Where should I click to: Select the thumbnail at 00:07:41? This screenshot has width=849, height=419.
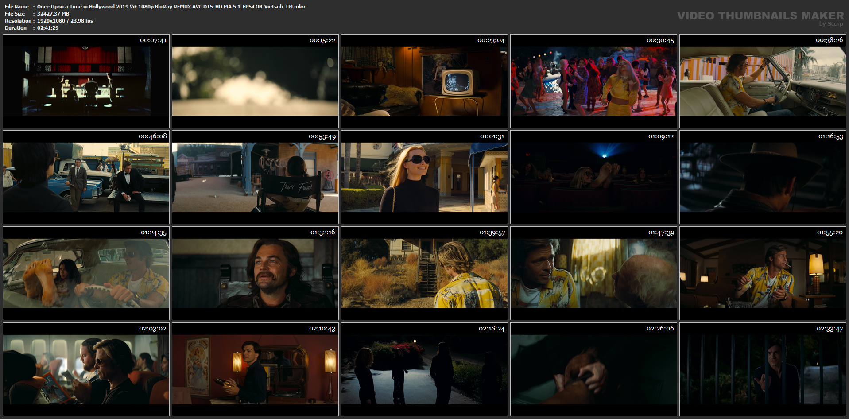coord(86,81)
